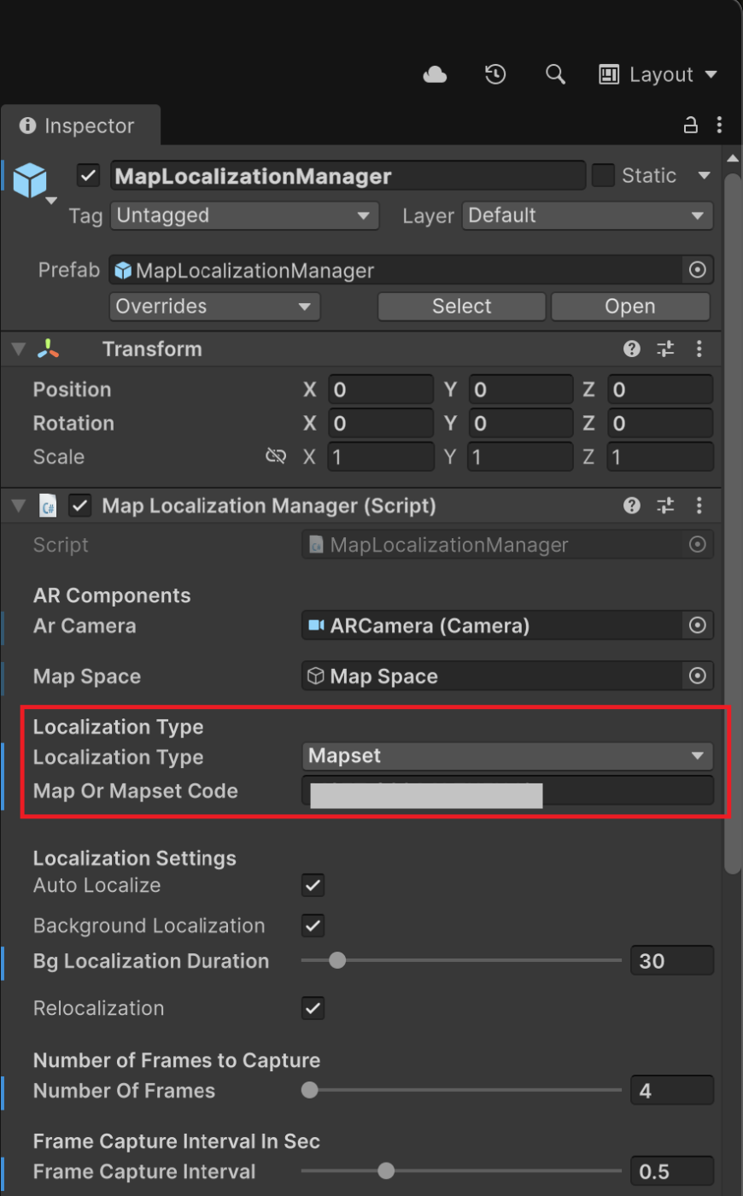Toggle the Scale constrained proportions link icon
743x1196 pixels.
[x=276, y=456]
